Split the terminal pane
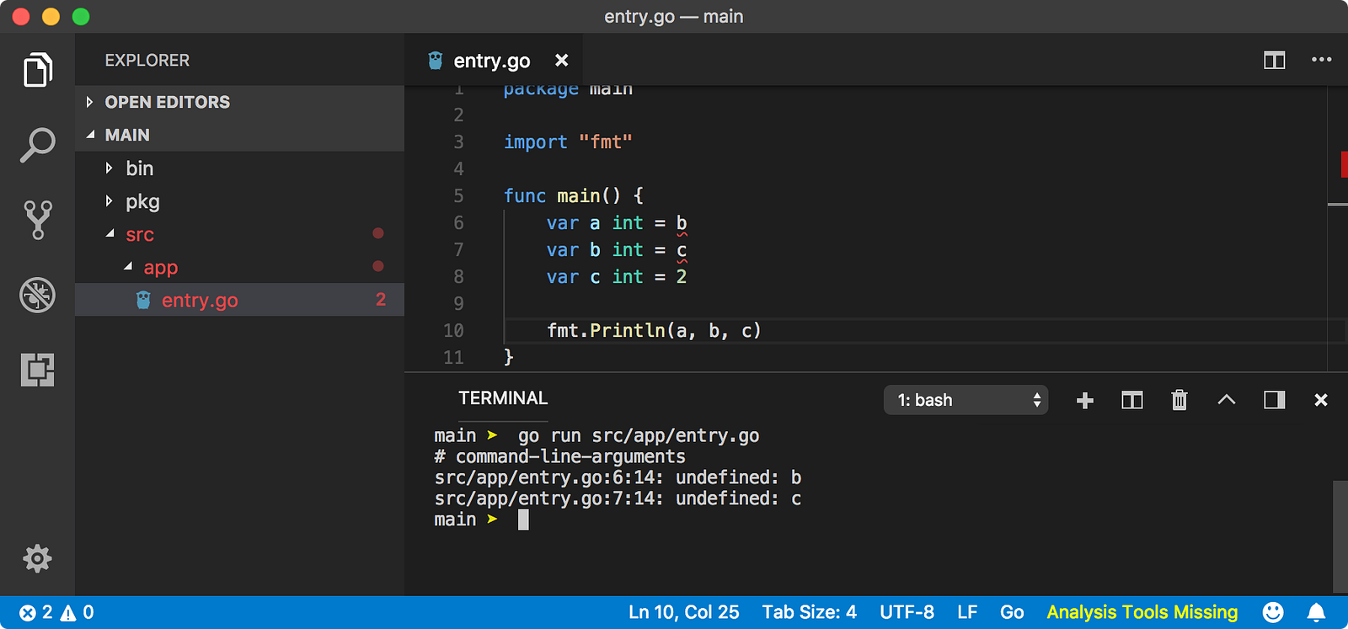This screenshot has height=629, width=1348. tap(1132, 400)
